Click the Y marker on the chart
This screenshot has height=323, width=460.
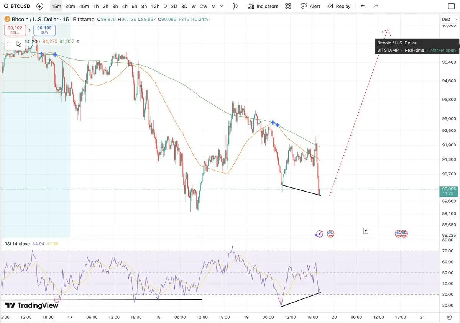366,231
